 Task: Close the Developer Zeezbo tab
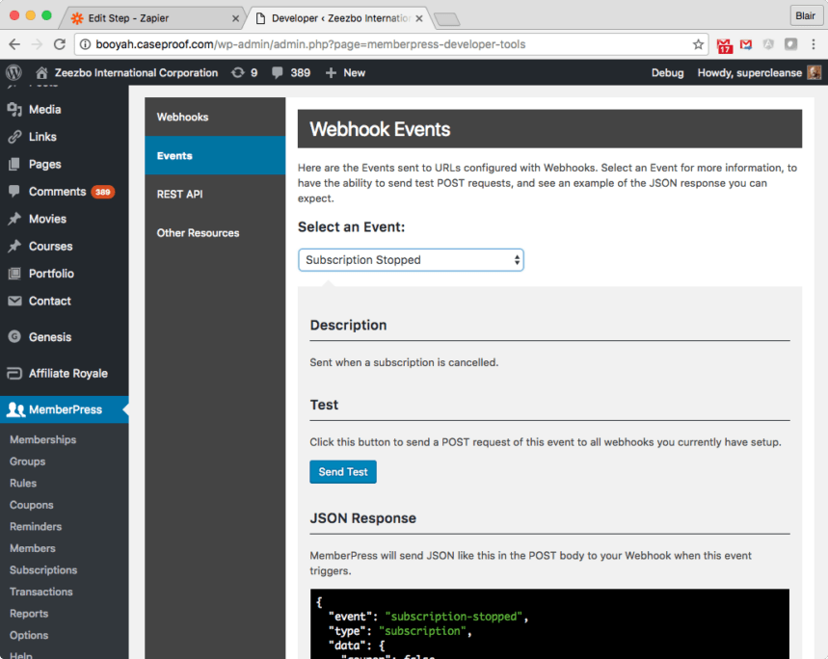pos(419,18)
